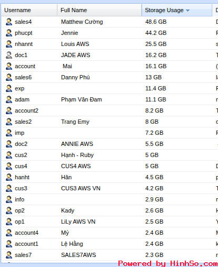Click the user icon beside sales7

click(x=9, y=255)
